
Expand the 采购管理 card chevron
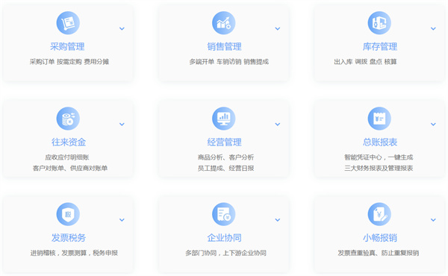pyautogui.click(x=122, y=28)
